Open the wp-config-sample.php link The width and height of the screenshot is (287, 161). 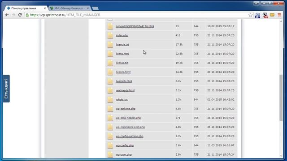pyautogui.click(x=130, y=136)
